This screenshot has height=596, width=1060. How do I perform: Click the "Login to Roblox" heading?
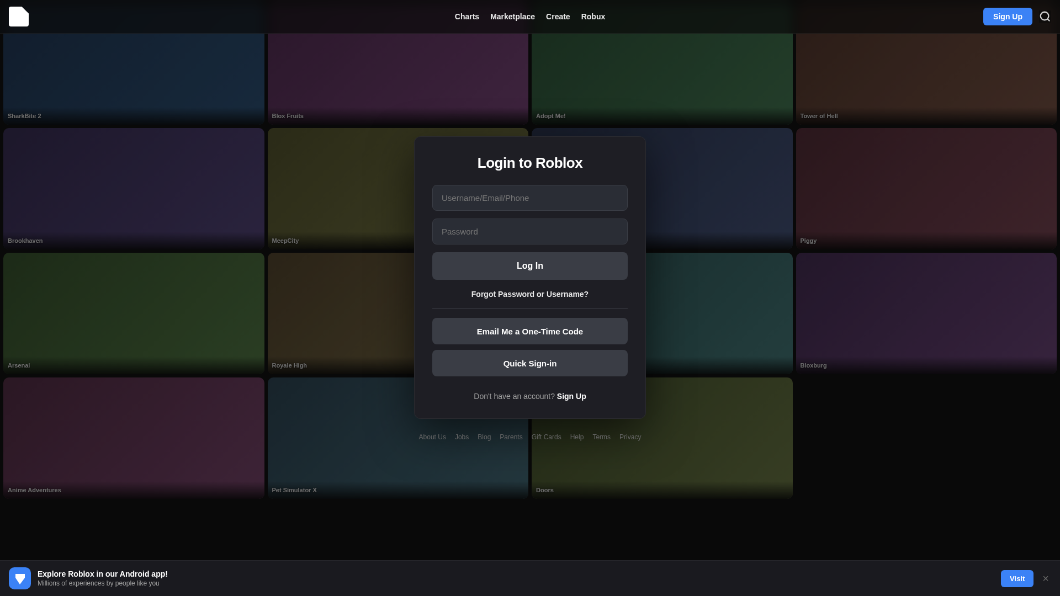coord(530,163)
